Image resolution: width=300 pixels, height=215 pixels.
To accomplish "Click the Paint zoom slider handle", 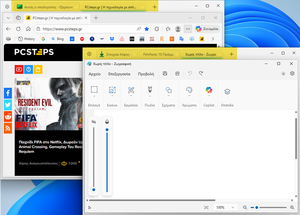I will coord(257,207).
